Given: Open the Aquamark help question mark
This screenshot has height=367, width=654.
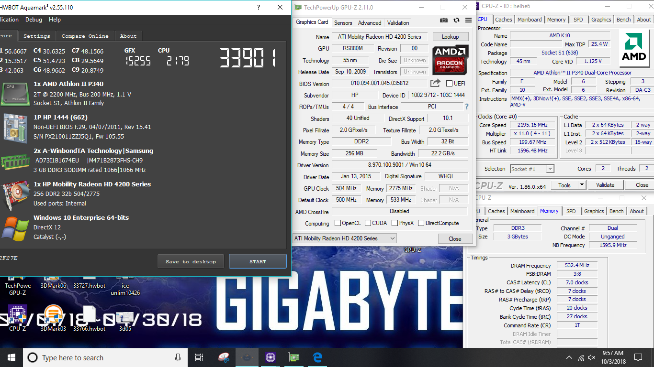Looking at the screenshot, I should [259, 7].
